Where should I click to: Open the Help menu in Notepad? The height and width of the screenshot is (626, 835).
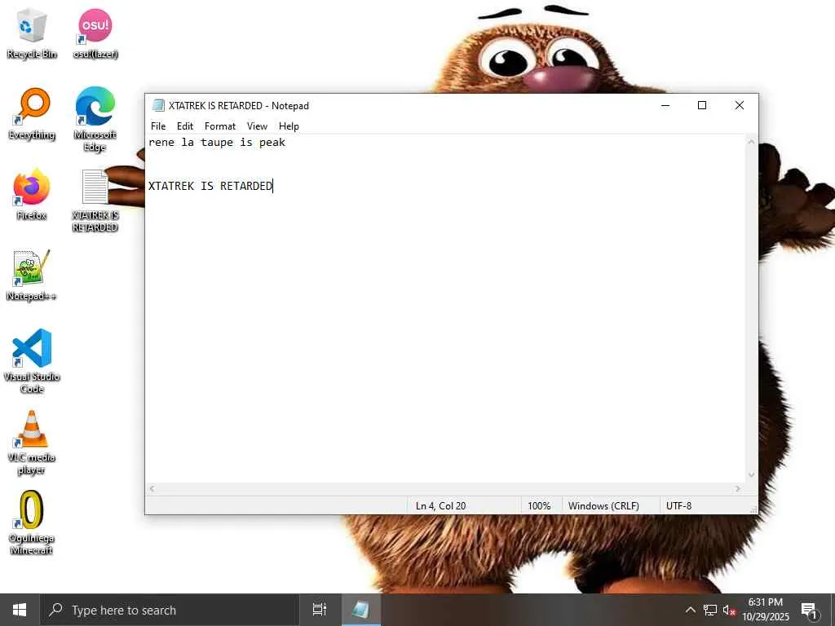coord(289,126)
